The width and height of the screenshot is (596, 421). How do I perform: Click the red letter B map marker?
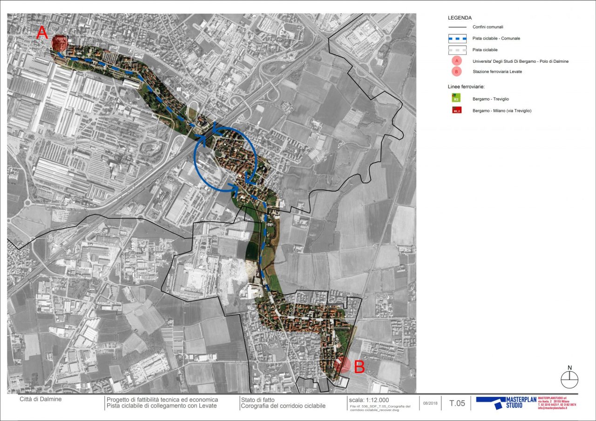[x=359, y=367]
